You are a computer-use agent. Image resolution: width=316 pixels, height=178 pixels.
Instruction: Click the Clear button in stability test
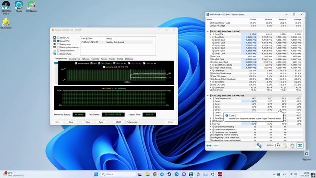(88, 122)
